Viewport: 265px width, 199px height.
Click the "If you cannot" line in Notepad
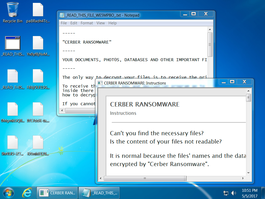[x=79, y=104]
